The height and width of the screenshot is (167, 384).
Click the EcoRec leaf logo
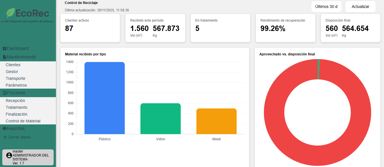click(x=11, y=13)
